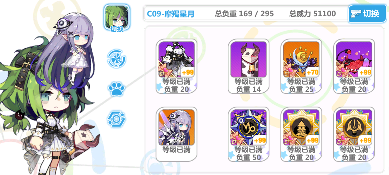Select the white dress outfit card +99

coord(176,66)
